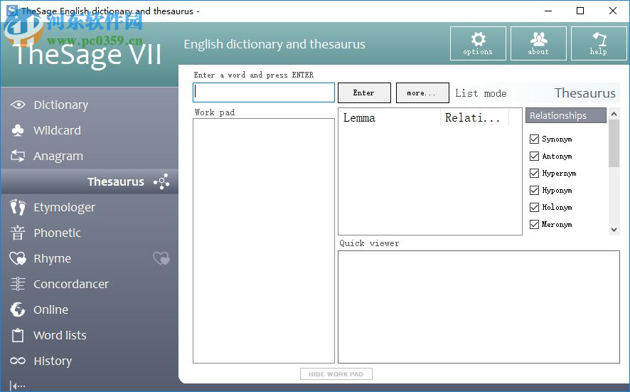Click the scroll up arrow in Relationships

pos(614,114)
